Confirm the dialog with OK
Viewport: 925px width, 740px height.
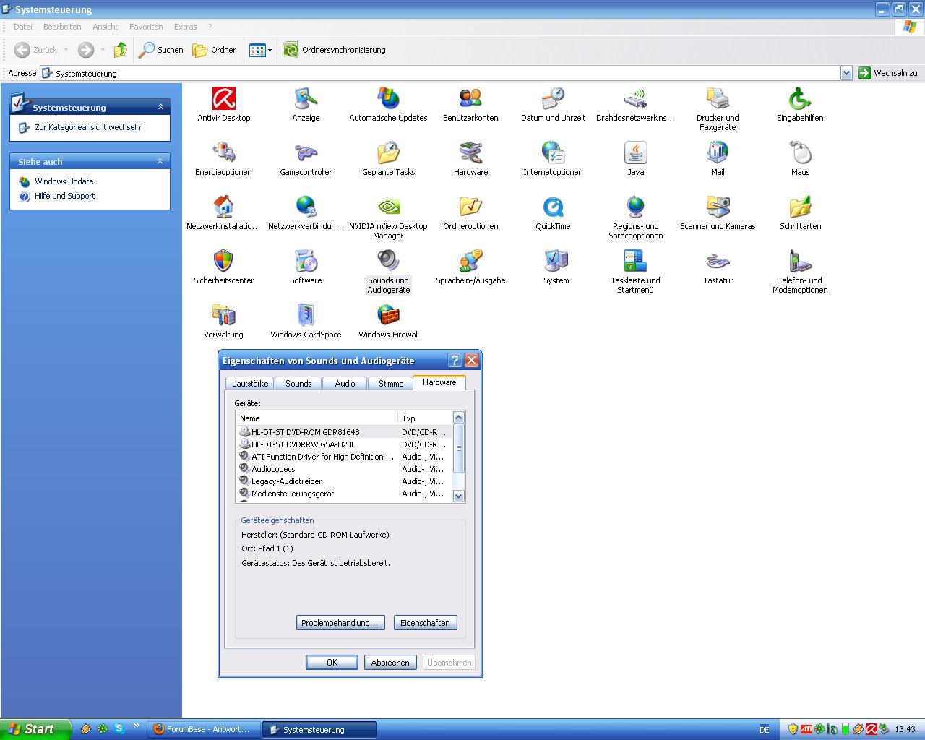pos(332,663)
